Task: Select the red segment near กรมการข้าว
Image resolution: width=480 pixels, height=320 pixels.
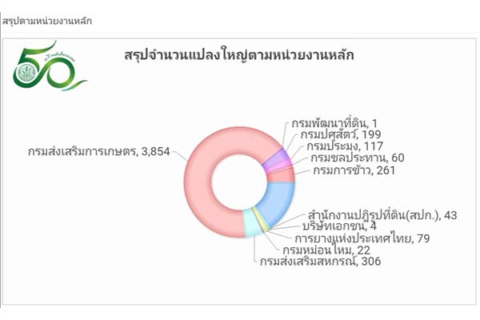Action: (281, 176)
